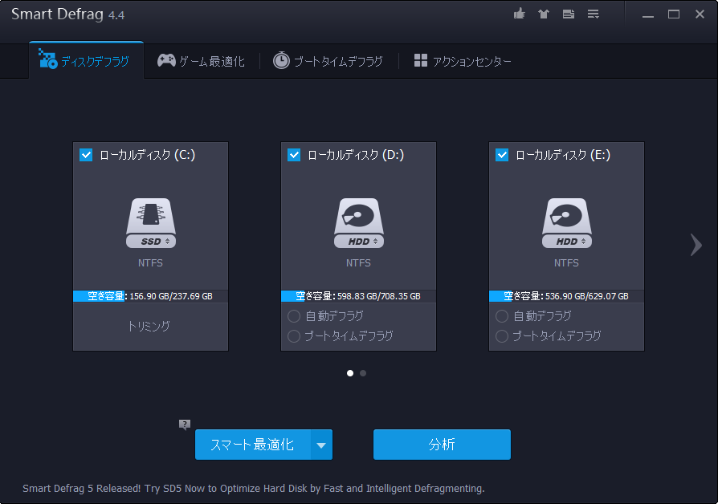This screenshot has width=718, height=504.
Task: Open the options menu icon in title bar
Action: [x=594, y=14]
